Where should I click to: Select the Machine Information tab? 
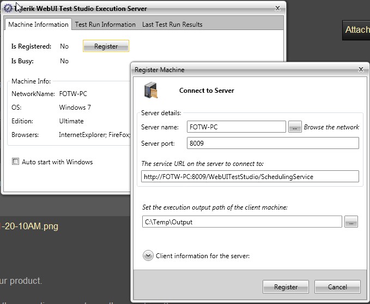point(38,25)
